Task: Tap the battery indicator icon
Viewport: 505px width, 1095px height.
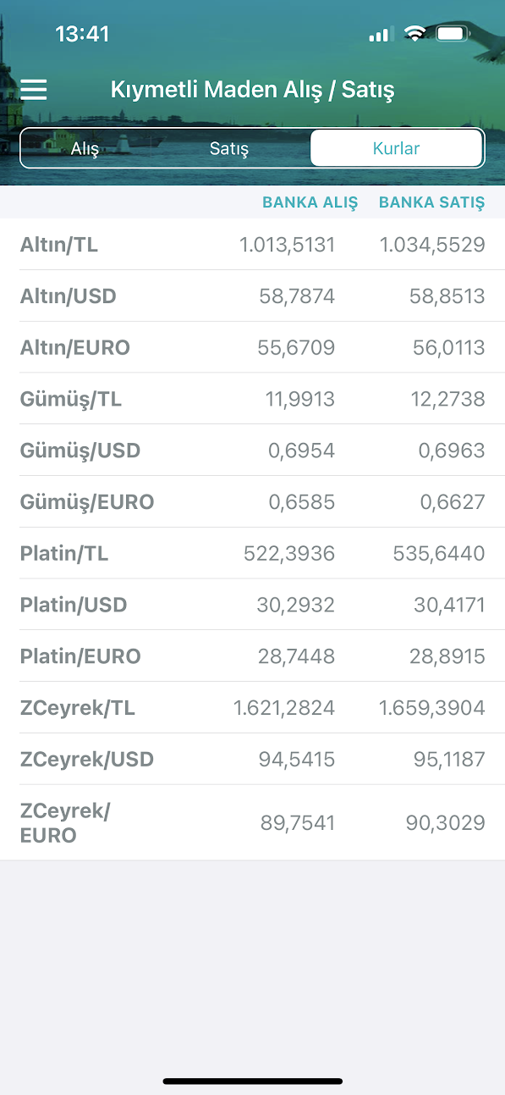Action: [x=453, y=34]
